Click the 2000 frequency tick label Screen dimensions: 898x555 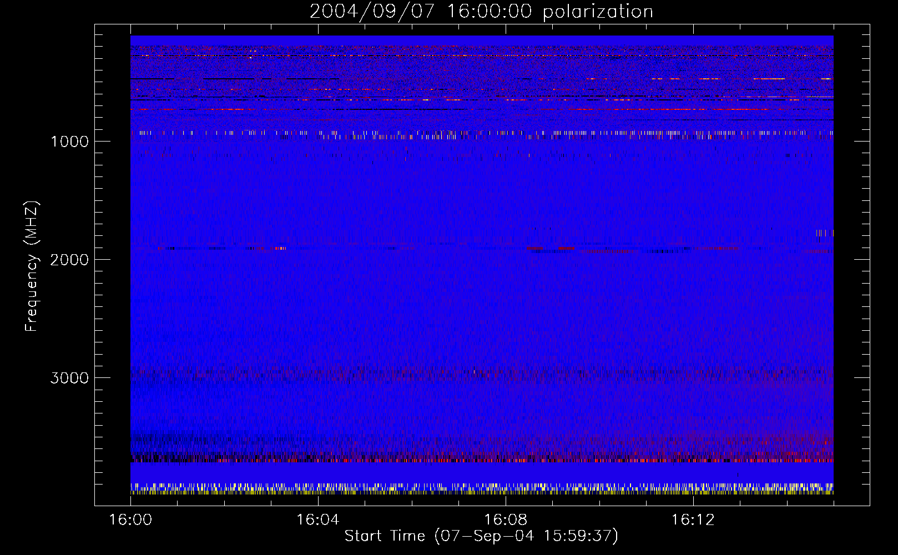point(69,260)
